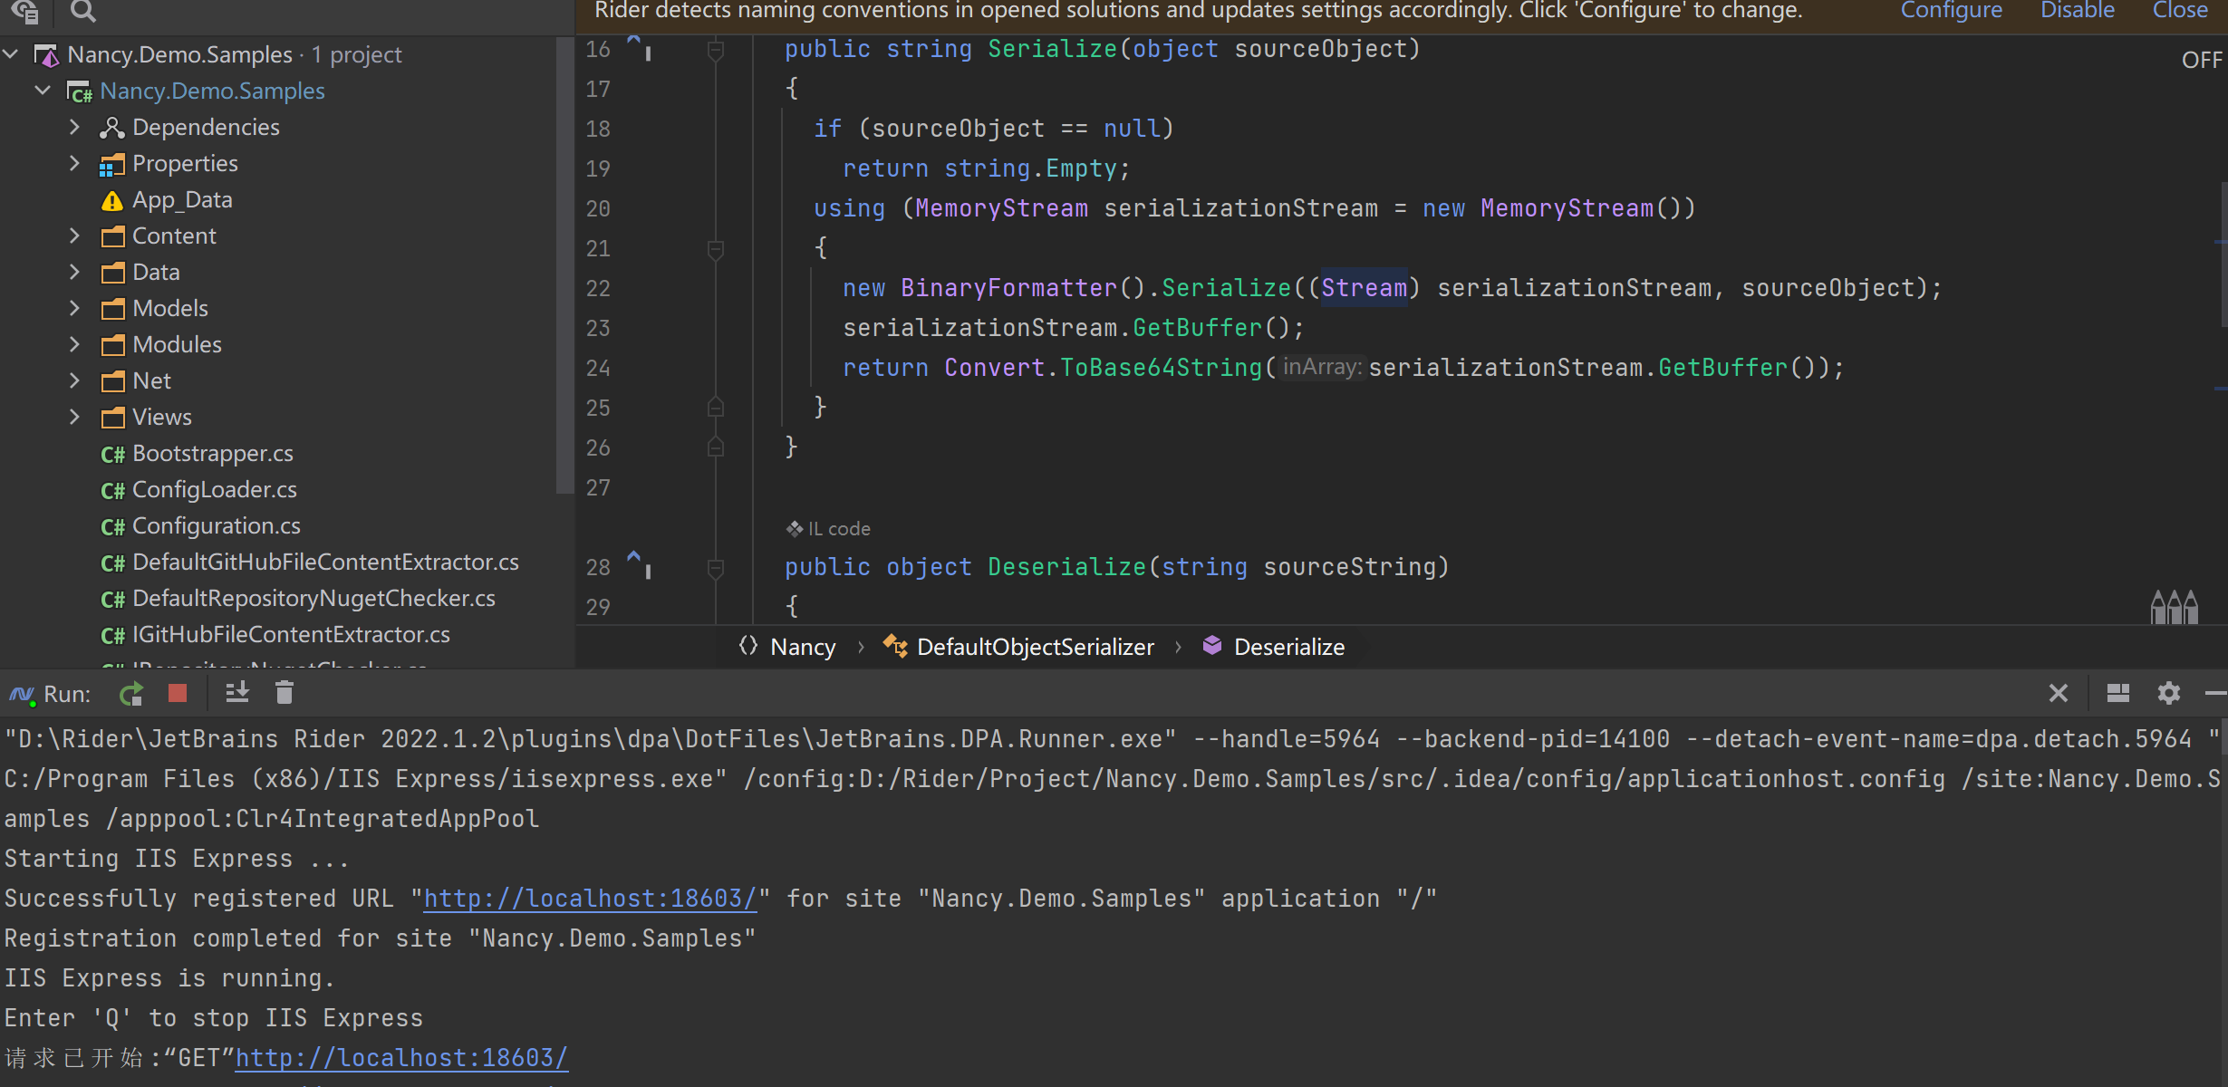Expand the Data folder
This screenshot has width=2228, height=1087.
[74, 272]
